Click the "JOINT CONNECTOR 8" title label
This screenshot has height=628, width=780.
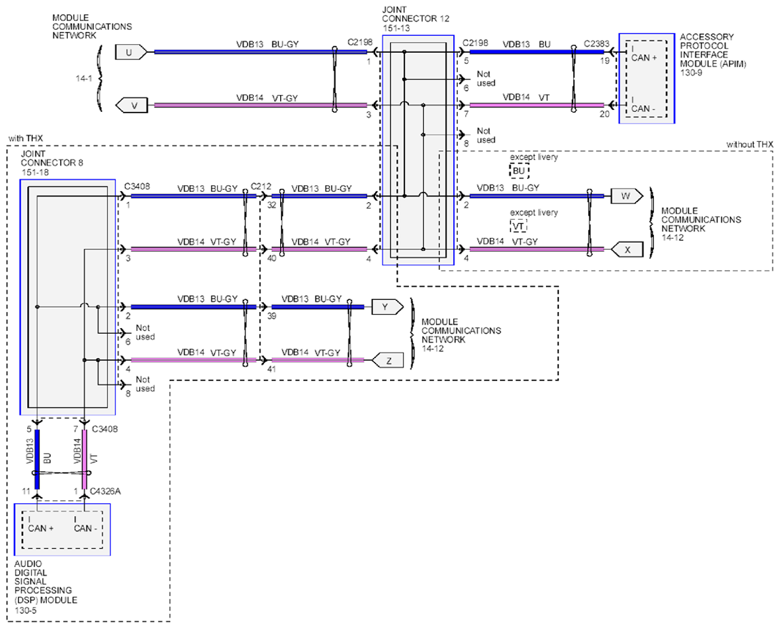pos(52,158)
